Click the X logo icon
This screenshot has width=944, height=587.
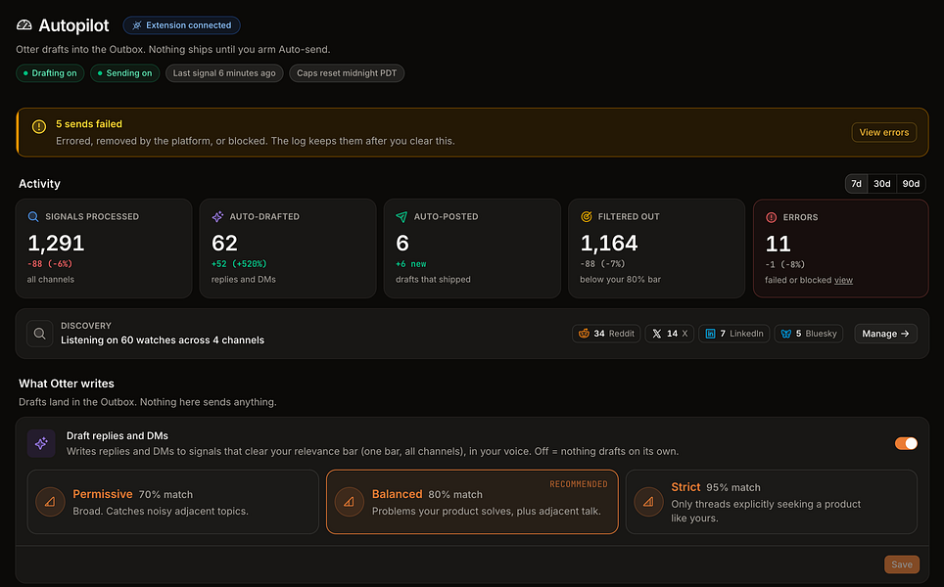click(x=657, y=334)
